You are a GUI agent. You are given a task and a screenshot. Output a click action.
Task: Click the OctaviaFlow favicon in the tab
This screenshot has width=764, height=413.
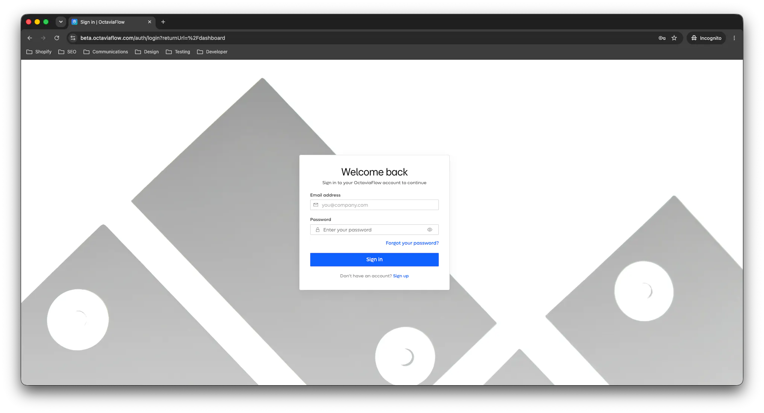[74, 22]
